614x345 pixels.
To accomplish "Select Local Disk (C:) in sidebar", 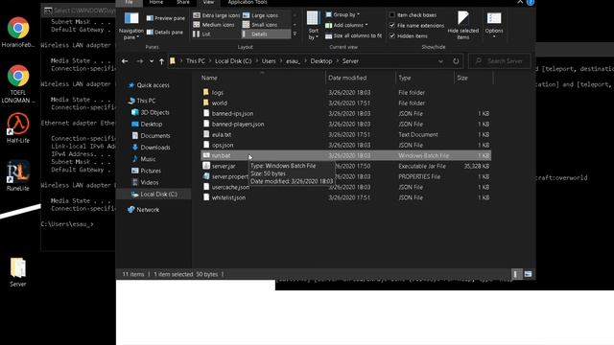I will pos(154,195).
